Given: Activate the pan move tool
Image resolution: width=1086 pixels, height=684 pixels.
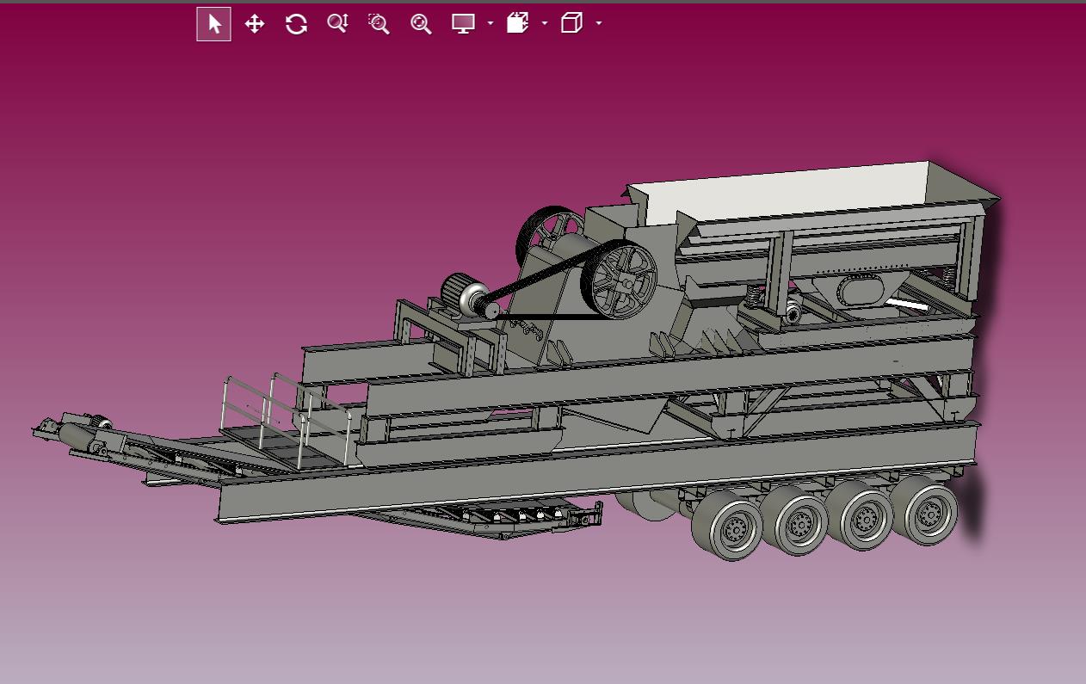Looking at the screenshot, I should pos(255,24).
